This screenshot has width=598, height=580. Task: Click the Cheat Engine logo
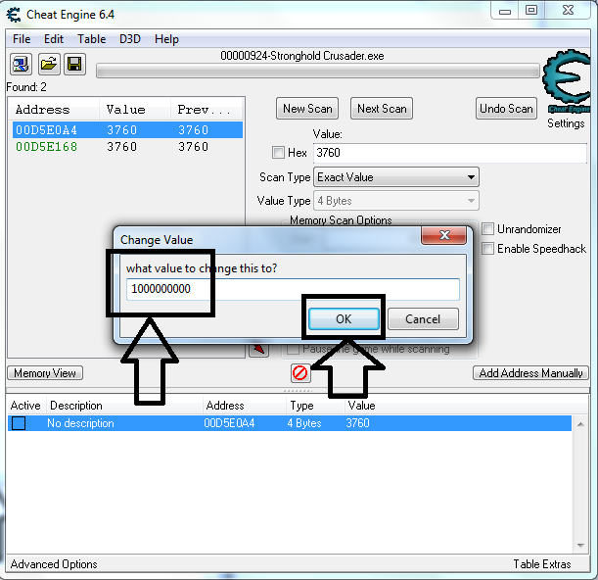(567, 81)
